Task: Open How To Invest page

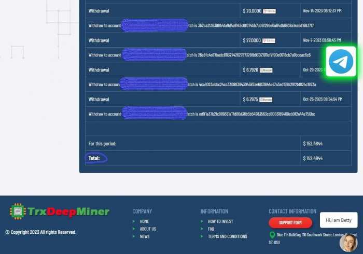Action: coord(220,221)
